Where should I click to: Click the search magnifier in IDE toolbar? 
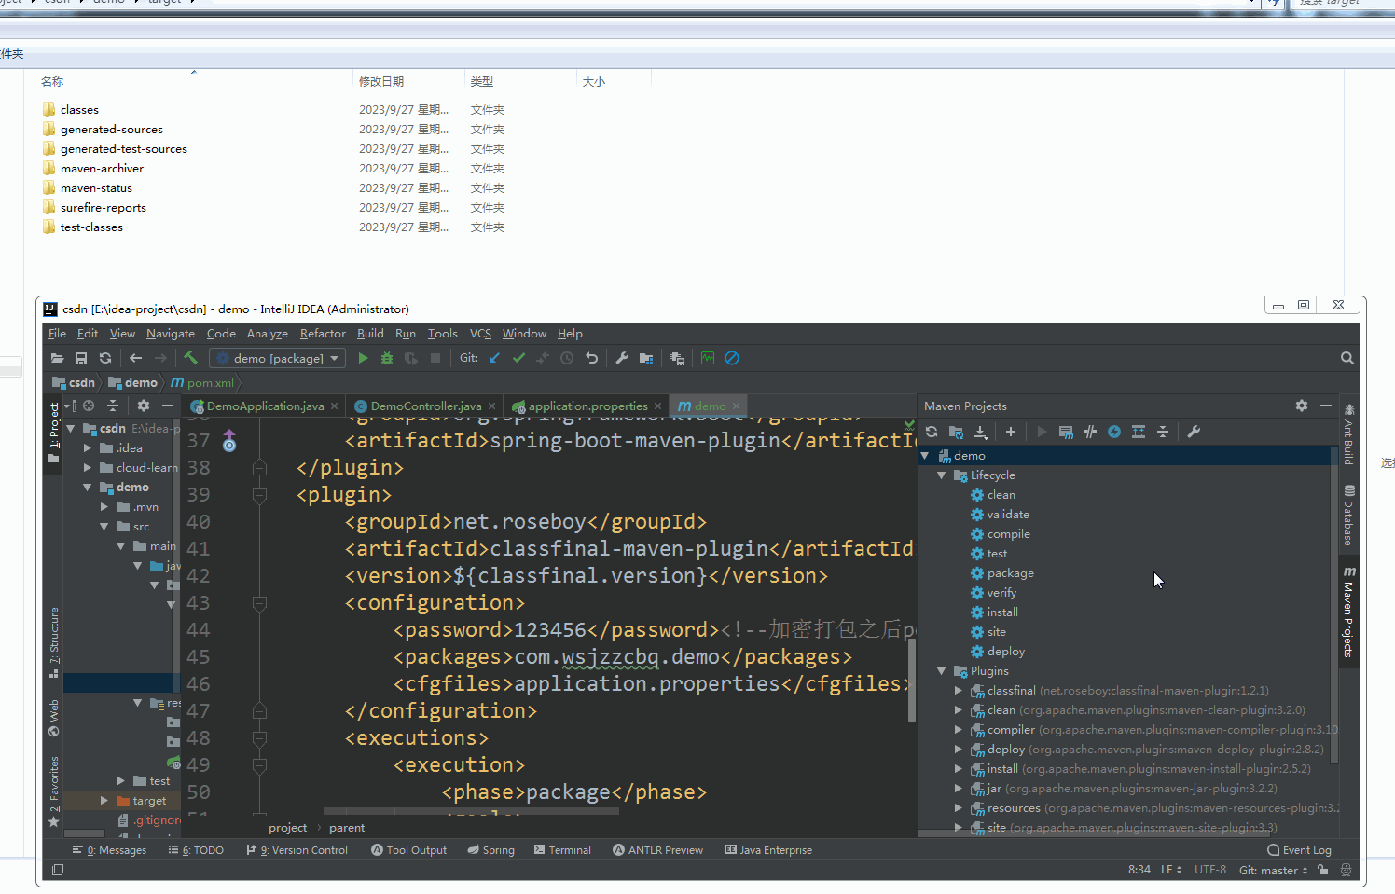1347,358
